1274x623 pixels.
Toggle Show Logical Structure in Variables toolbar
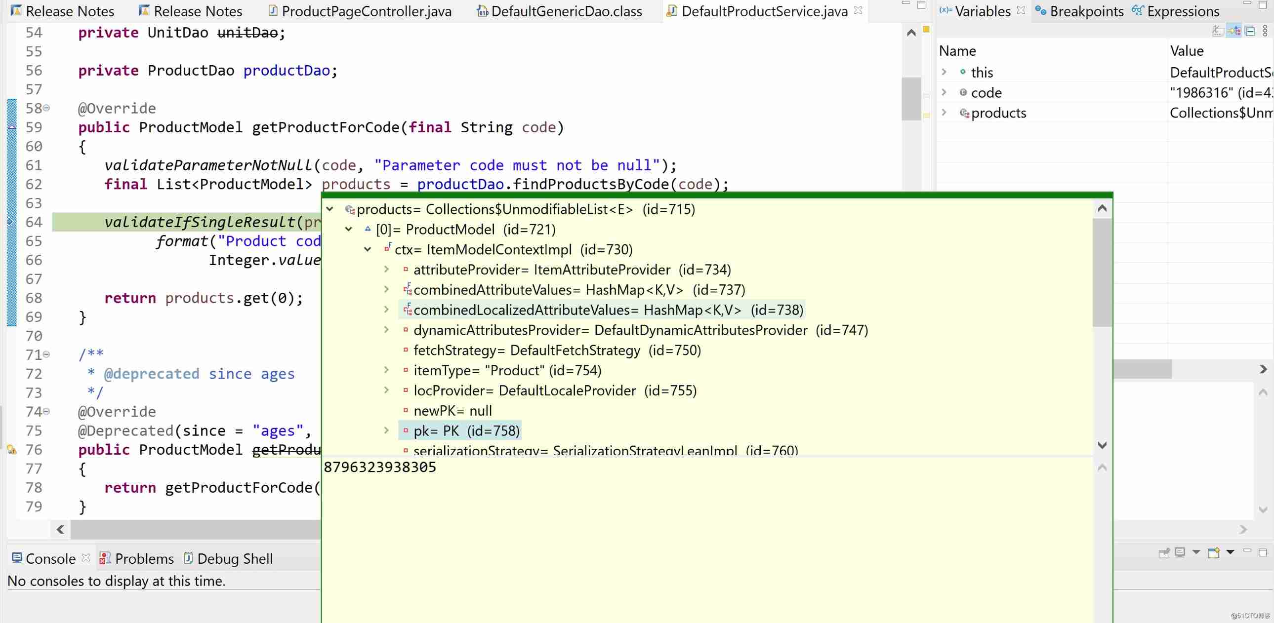(1234, 31)
